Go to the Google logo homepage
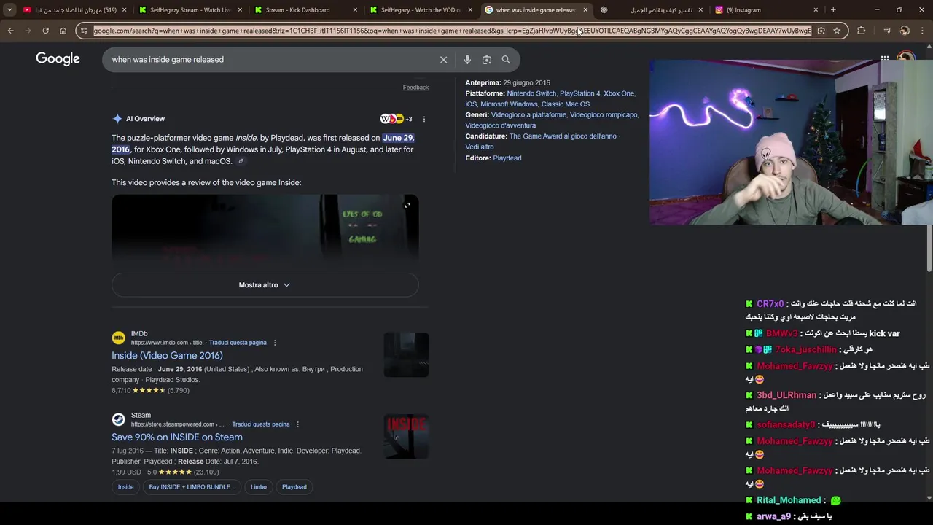Screen dimensions: 933x525 tap(58, 59)
